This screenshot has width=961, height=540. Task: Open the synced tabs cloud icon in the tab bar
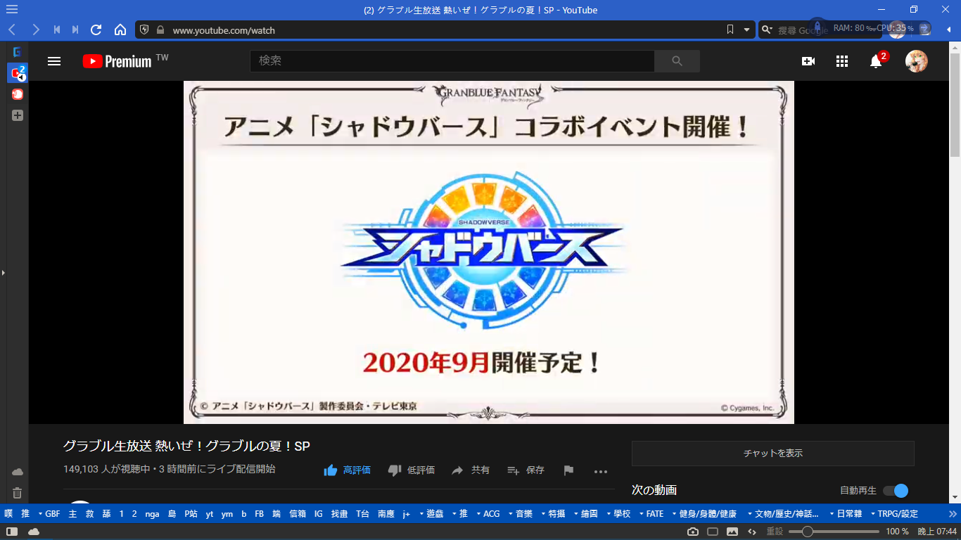click(x=18, y=472)
